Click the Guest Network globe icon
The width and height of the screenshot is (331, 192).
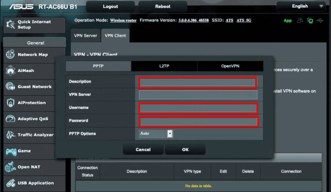pos(10,86)
